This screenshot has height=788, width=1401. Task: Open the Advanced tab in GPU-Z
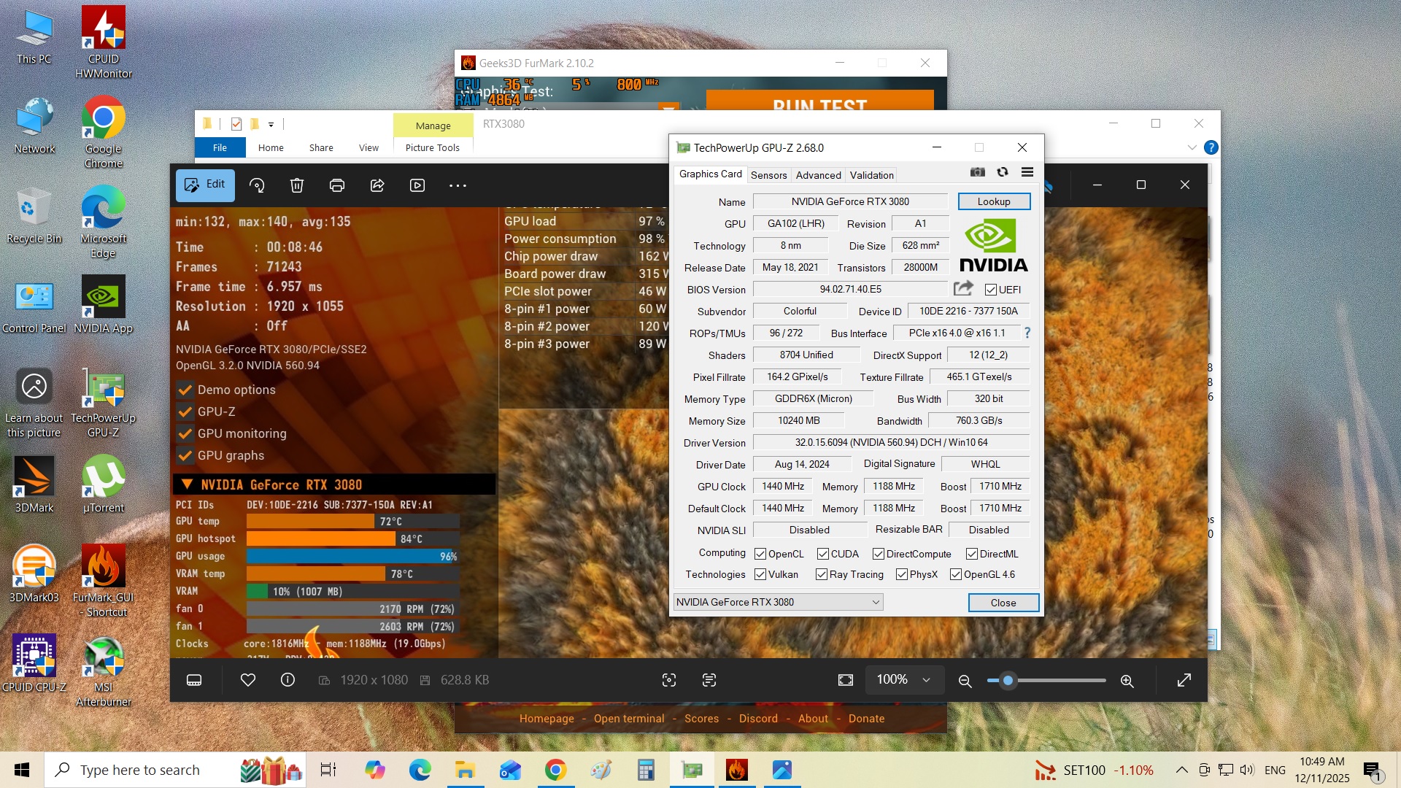818,175
